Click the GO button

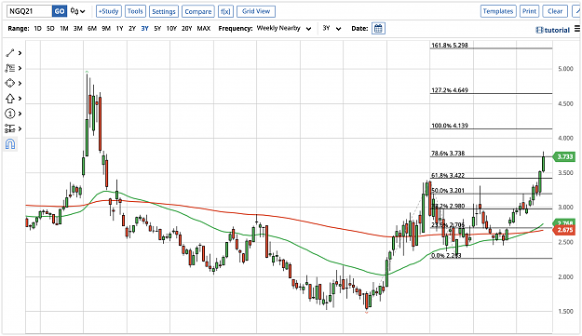point(60,11)
